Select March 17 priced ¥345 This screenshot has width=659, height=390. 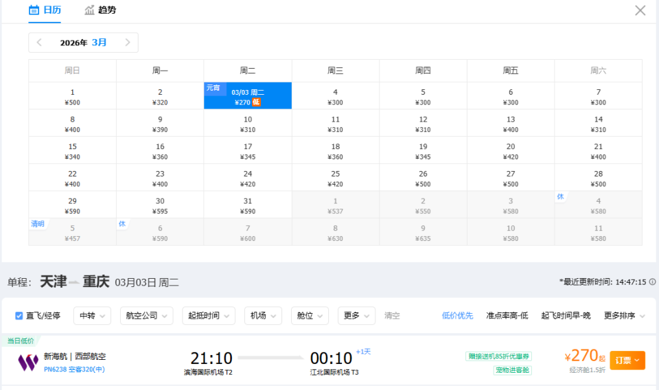[x=248, y=151]
